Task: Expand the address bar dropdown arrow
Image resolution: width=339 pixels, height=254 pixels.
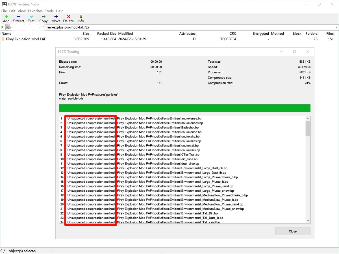Action: (336, 27)
